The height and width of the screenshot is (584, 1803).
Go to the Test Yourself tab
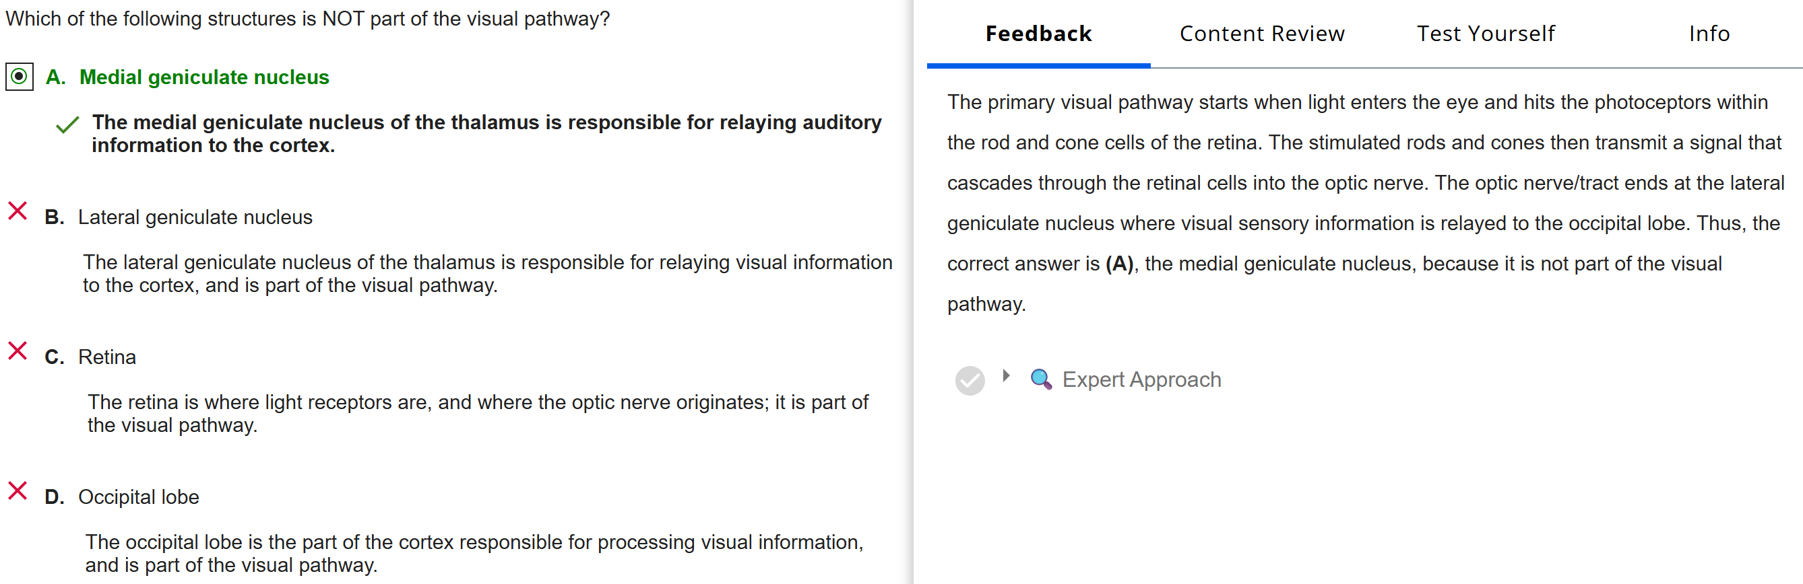pyautogui.click(x=1485, y=34)
